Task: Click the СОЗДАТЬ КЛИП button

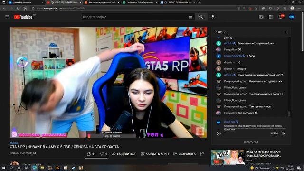Action: point(155,154)
